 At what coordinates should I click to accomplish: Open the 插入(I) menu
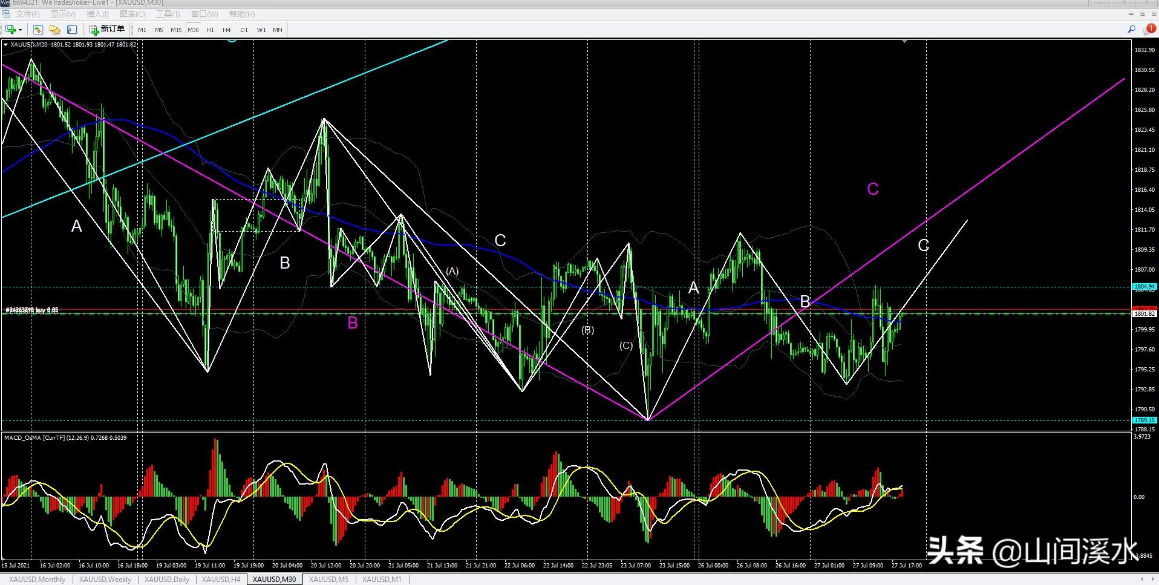click(97, 14)
